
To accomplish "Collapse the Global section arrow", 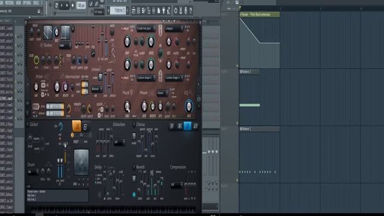I will coord(28,125).
